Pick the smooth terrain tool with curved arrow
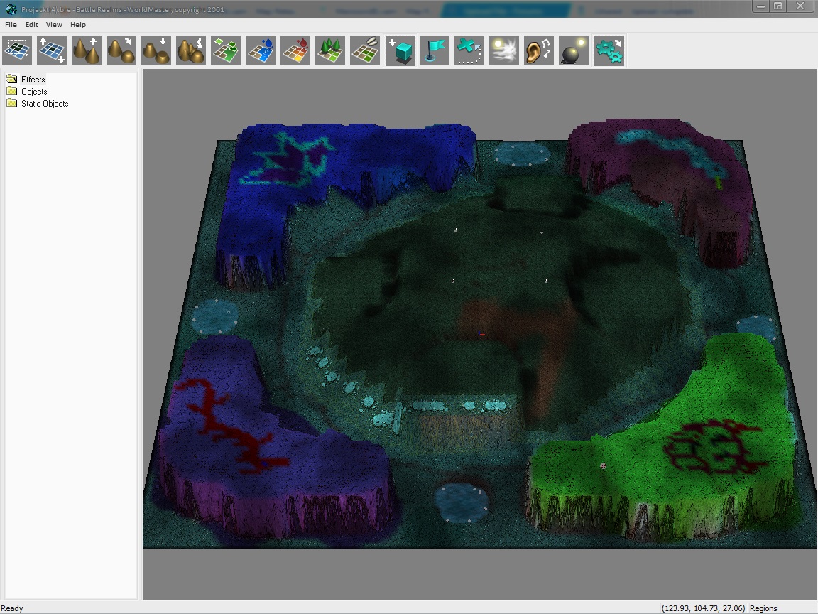Screen dimensions: 818x614 (121, 50)
